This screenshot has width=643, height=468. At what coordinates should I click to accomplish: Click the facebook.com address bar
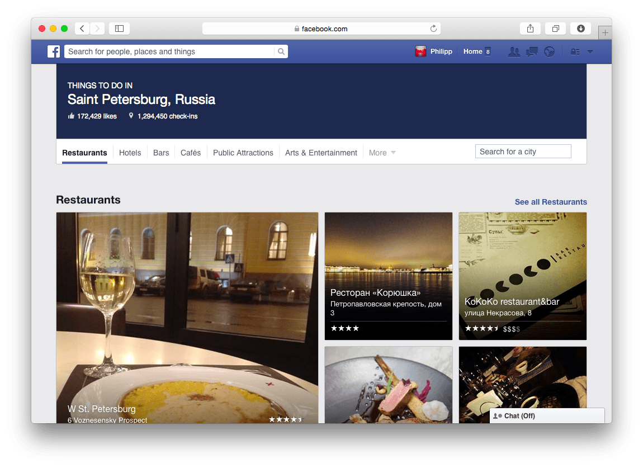coord(321,29)
